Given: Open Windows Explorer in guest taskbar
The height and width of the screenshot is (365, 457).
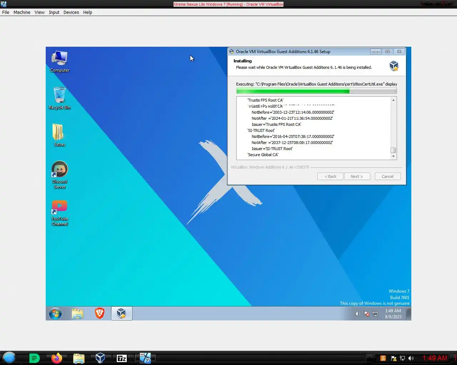Looking at the screenshot, I should coord(77,314).
